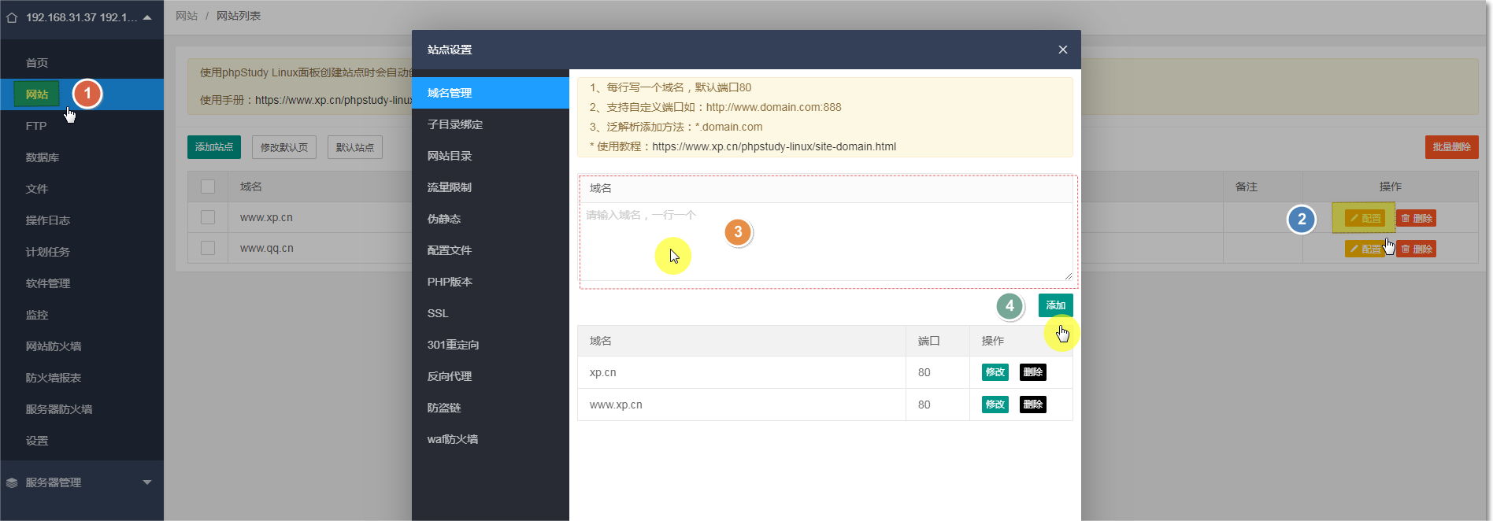Switch to the PHP版本 tab
Image resolution: width=1493 pixels, height=521 pixels.
490,282
